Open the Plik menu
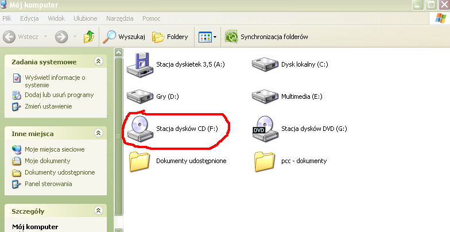The image size is (450, 232). pyautogui.click(x=7, y=18)
